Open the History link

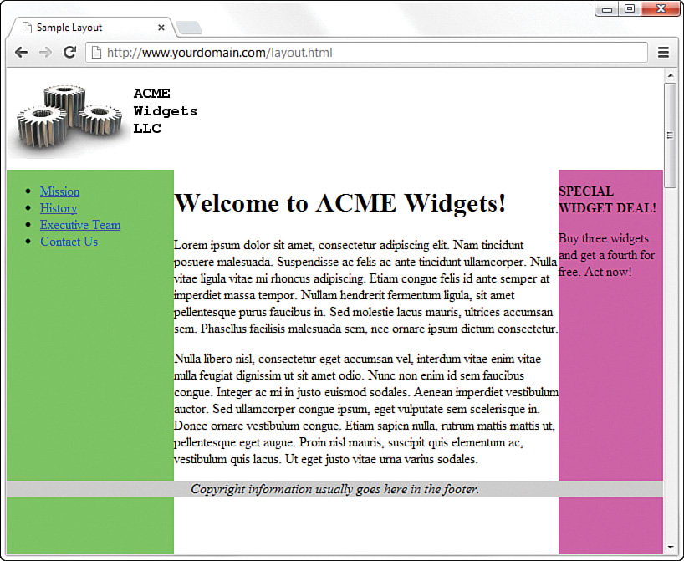tap(58, 208)
